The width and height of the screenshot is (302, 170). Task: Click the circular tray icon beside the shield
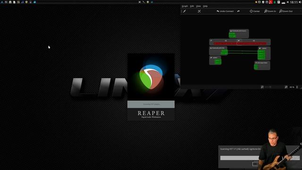pos(267,2)
